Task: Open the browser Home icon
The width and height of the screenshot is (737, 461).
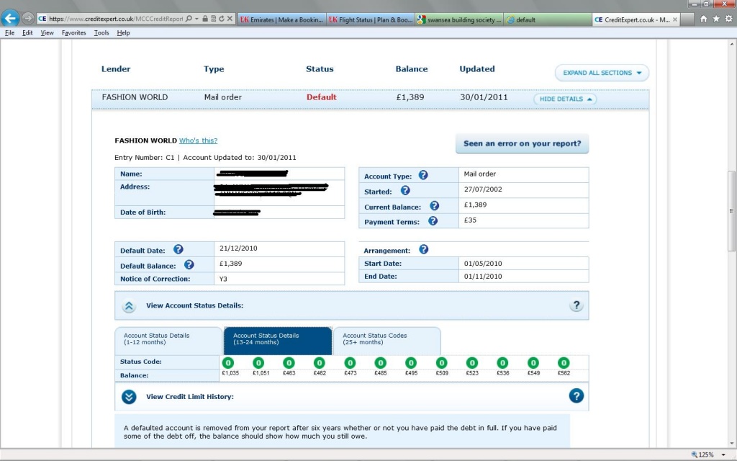Action: [x=703, y=19]
